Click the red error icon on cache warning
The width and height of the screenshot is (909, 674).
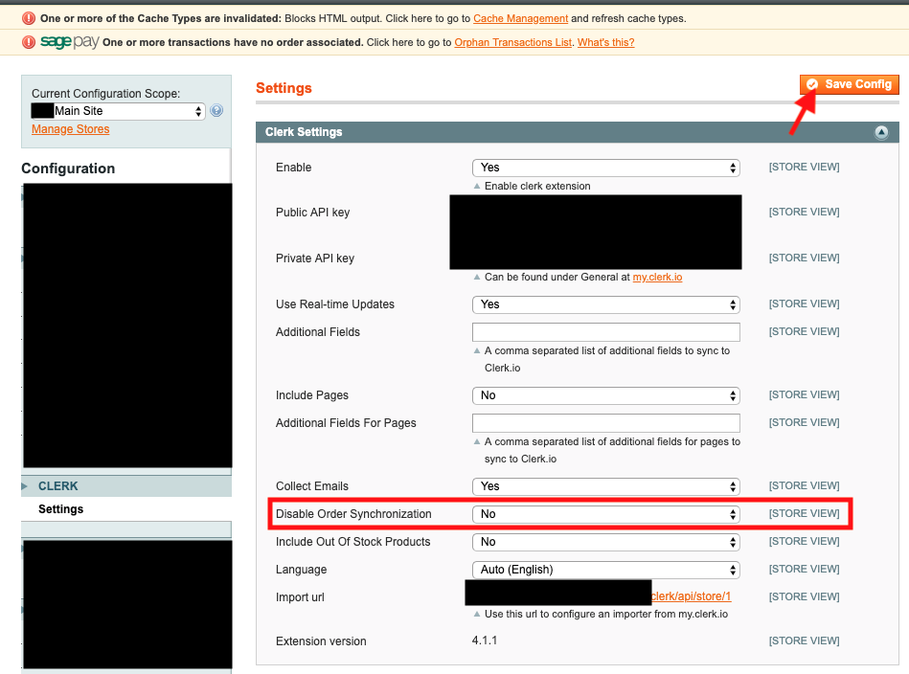coord(29,18)
